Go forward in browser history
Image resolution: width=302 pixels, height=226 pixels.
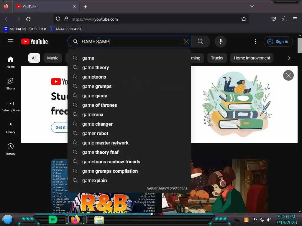pyautogui.click(x=18, y=19)
